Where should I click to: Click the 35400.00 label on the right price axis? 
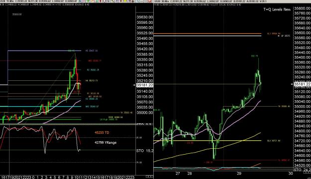click(302, 58)
